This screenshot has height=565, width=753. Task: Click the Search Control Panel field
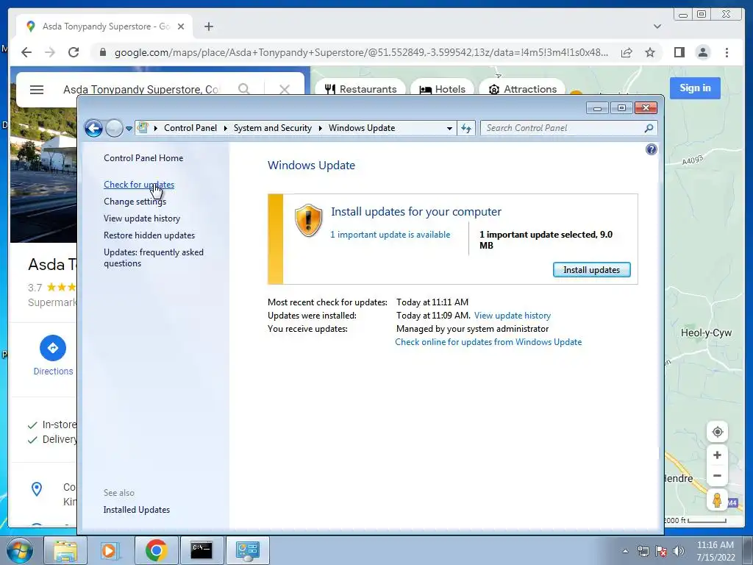tap(563, 128)
